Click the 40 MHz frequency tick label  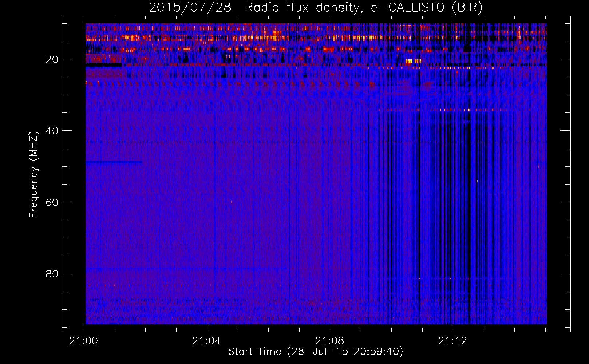[x=52, y=131]
